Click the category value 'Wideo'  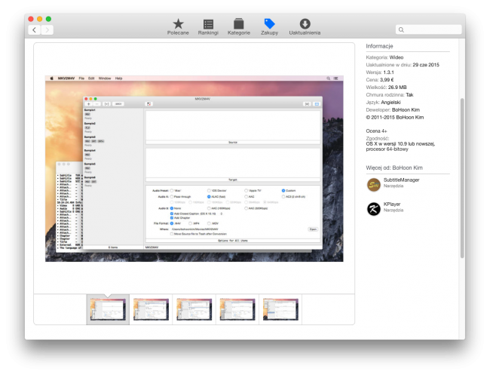pos(397,57)
